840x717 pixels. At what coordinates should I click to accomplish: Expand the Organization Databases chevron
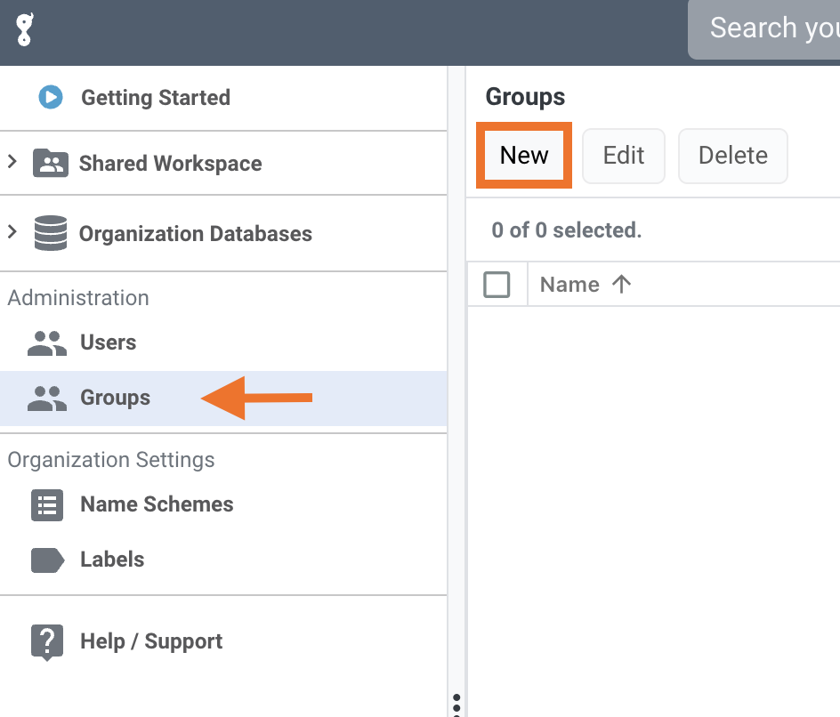point(12,232)
